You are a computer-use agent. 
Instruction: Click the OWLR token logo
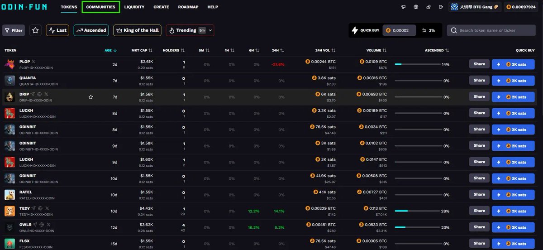coord(10,227)
